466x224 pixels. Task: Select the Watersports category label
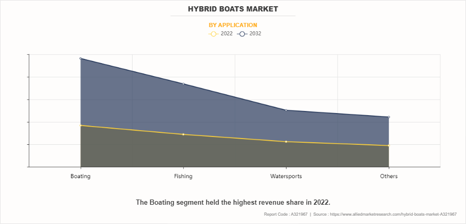pos(286,176)
